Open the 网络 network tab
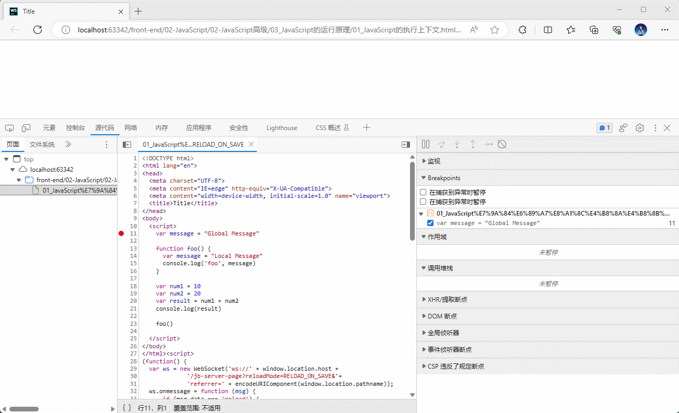Screen dimensions: 679x413 click(x=131, y=128)
